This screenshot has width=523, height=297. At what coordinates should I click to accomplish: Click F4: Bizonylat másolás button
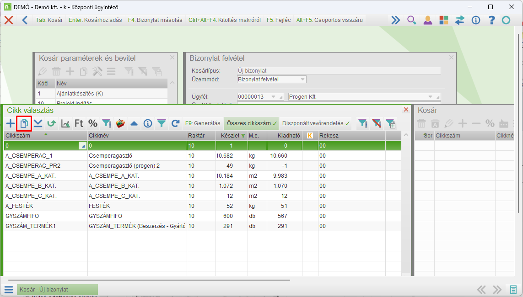(155, 20)
